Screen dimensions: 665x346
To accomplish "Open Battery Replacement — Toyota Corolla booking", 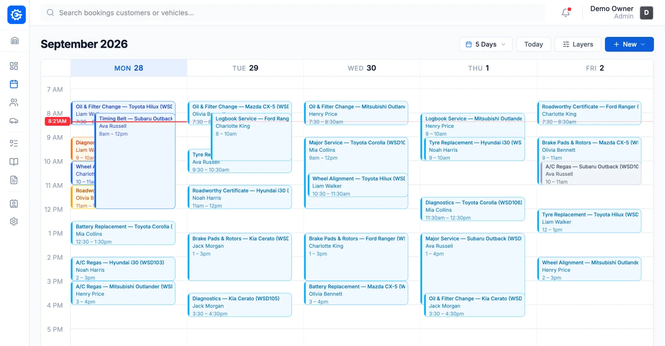I will 123,233.
